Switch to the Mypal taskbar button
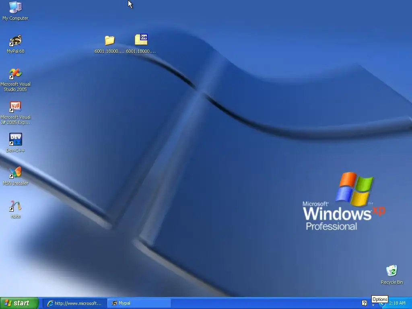 pyautogui.click(x=139, y=303)
